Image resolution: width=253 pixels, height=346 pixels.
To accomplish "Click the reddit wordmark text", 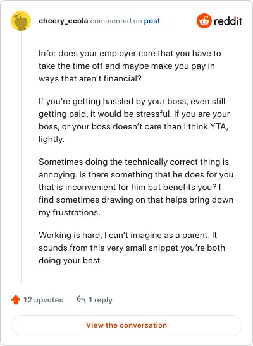I will coord(228,21).
